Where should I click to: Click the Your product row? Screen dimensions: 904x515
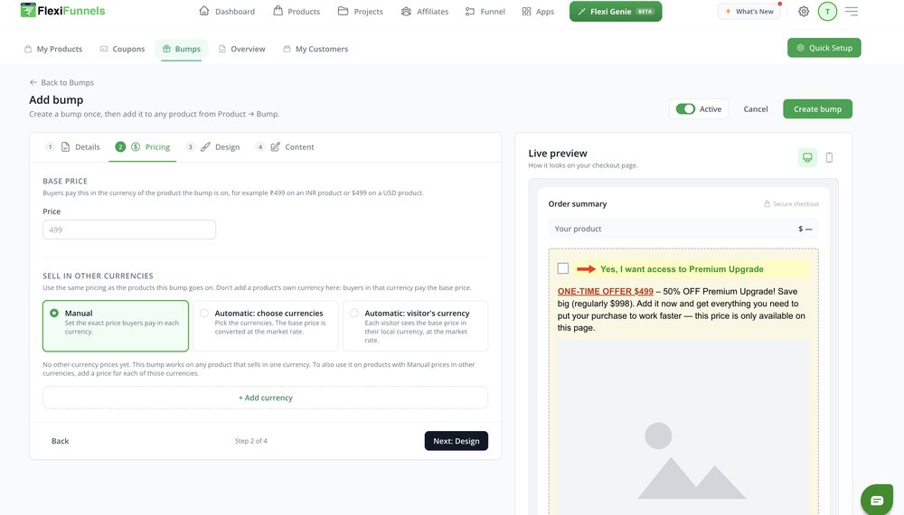coord(683,229)
